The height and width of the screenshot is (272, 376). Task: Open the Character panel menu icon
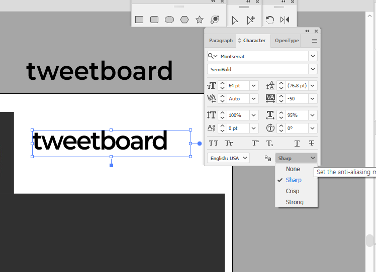tap(315, 41)
